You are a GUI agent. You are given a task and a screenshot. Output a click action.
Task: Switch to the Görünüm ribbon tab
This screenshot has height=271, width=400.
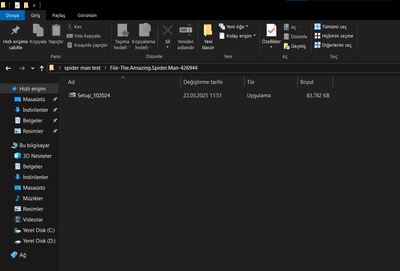pos(87,15)
